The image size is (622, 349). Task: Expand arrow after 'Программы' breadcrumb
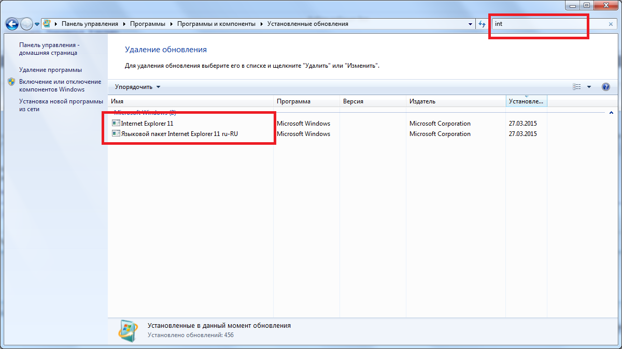(172, 24)
